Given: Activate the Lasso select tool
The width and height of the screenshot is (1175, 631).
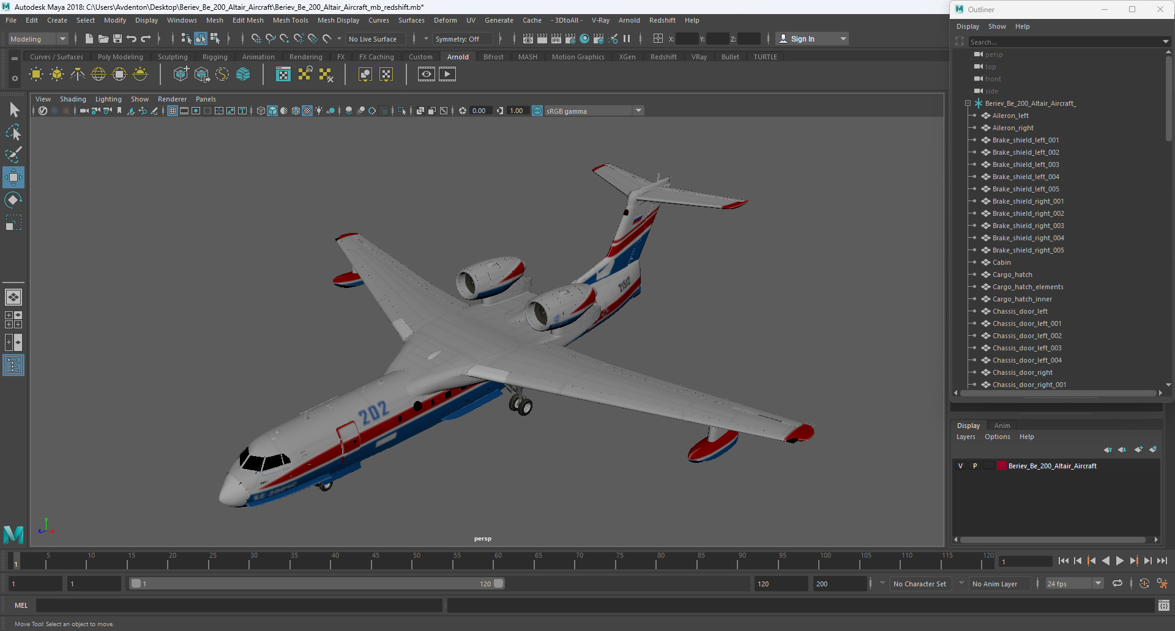Looking at the screenshot, I should click(13, 133).
